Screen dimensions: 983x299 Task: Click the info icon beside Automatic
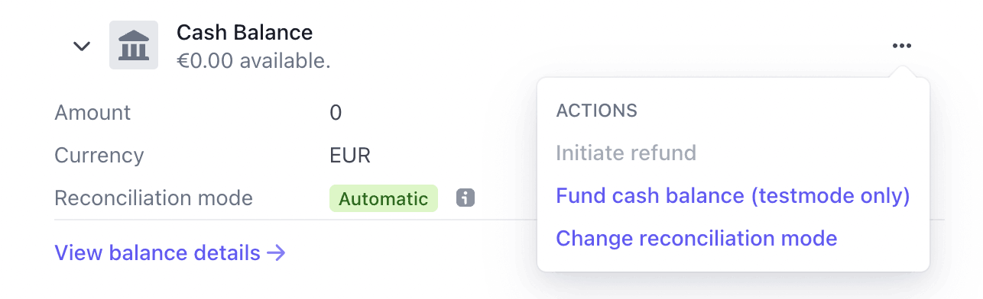coord(466,198)
